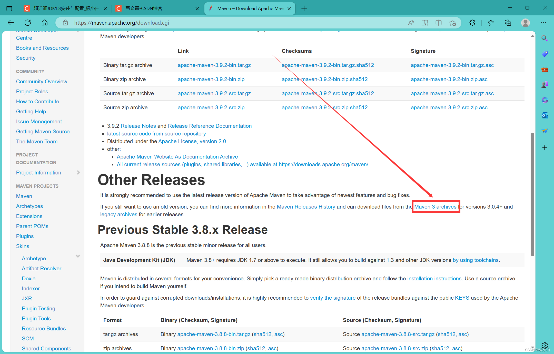Open browser settings and more menu
The height and width of the screenshot is (354, 554).
543,23
